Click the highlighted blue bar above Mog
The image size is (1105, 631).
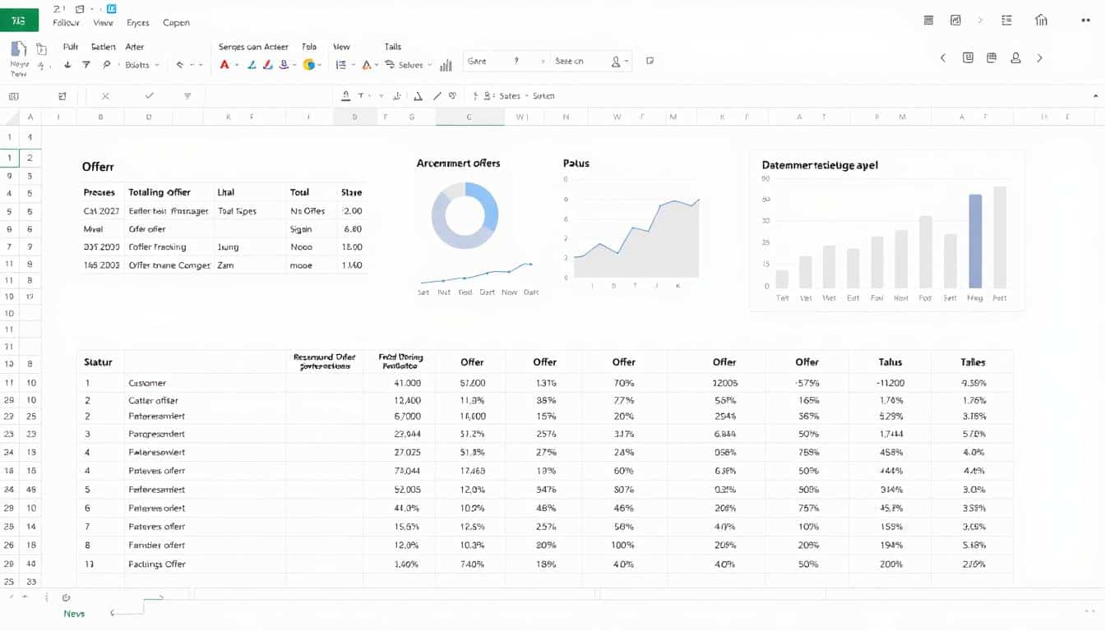pyautogui.click(x=975, y=241)
